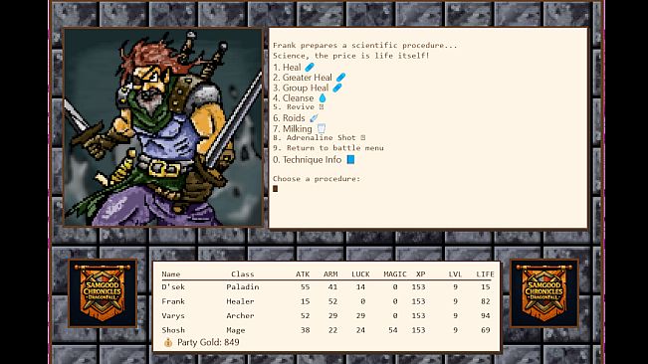This screenshot has width=648, height=364.
Task: Click the LIFE column header
Action: [485, 274]
